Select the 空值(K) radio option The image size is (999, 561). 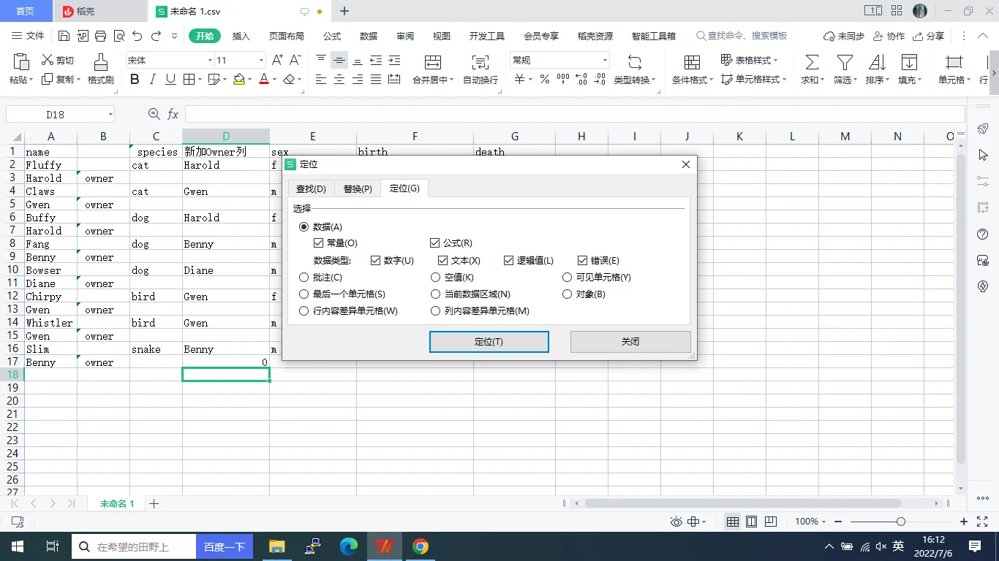click(x=436, y=277)
